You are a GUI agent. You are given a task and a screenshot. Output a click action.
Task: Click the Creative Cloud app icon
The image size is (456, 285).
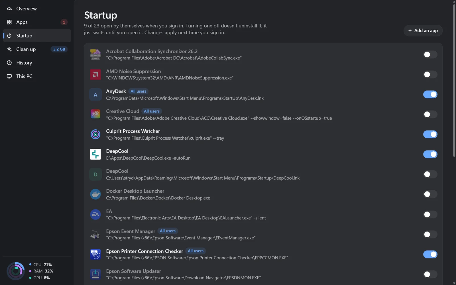[x=95, y=114]
